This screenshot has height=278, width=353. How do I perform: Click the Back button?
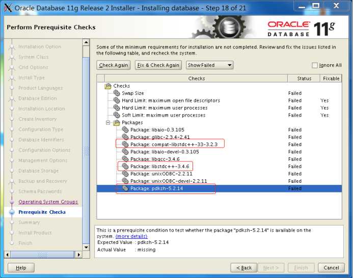coord(244,268)
